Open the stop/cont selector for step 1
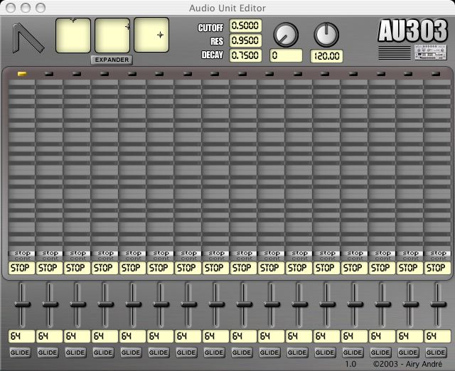Viewport: 455px width, 371px height. pos(22,256)
